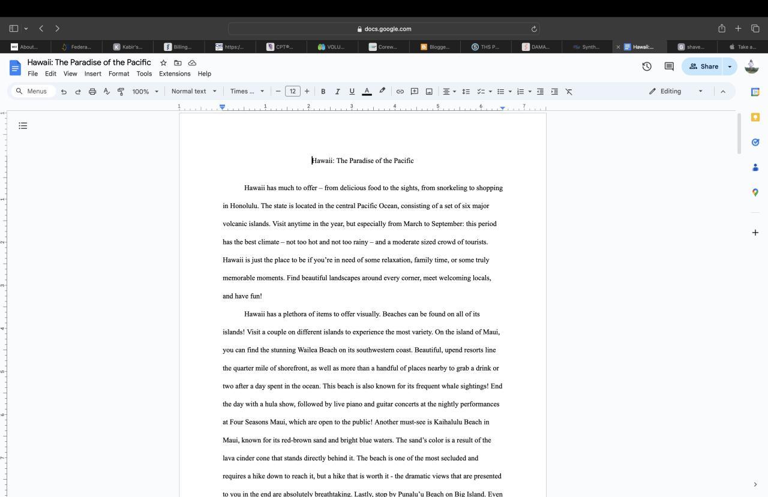Open Help menu

[x=205, y=74]
